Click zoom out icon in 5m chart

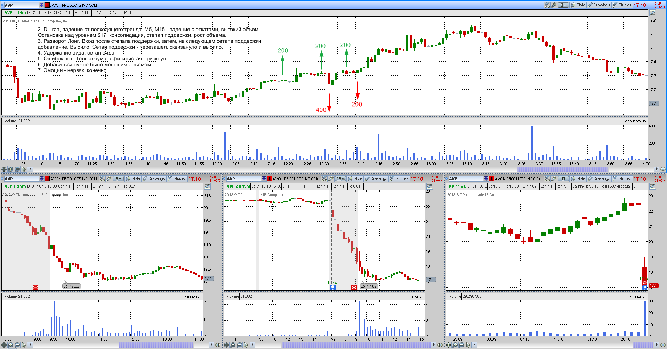pos(17,345)
